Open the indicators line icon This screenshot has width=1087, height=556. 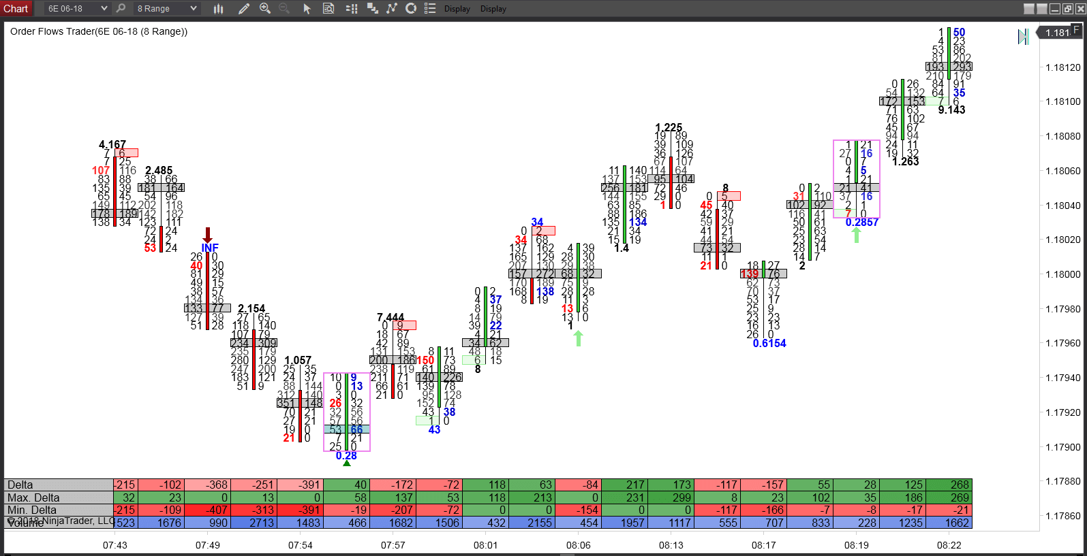[x=392, y=8]
